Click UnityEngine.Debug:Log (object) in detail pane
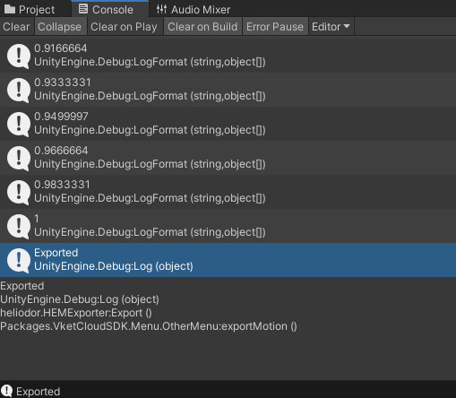This screenshot has height=398, width=456. click(80, 299)
